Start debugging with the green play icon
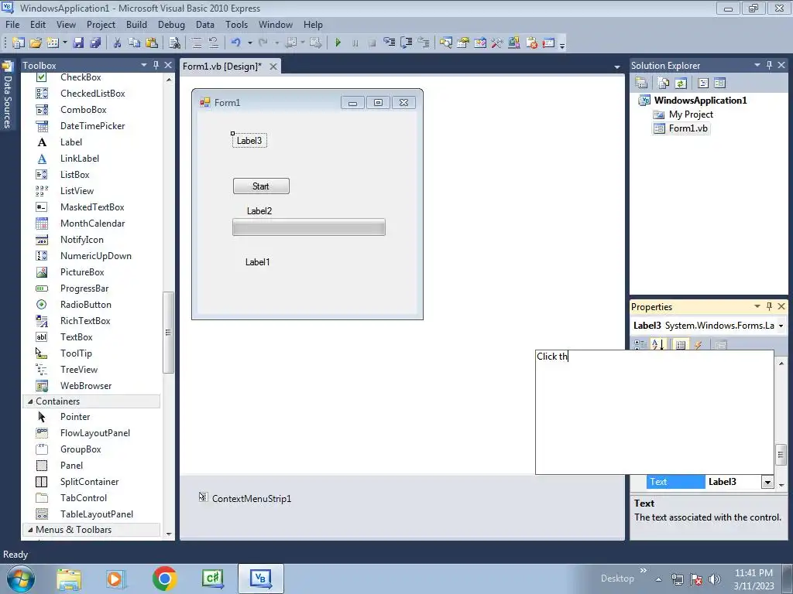Screen dimensions: 793x594 (x=338, y=43)
